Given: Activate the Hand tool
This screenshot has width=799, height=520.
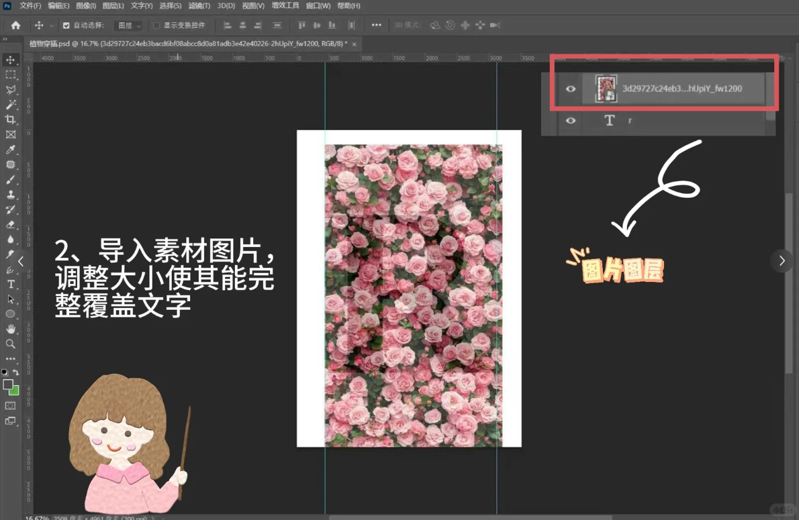Looking at the screenshot, I should (x=11, y=329).
